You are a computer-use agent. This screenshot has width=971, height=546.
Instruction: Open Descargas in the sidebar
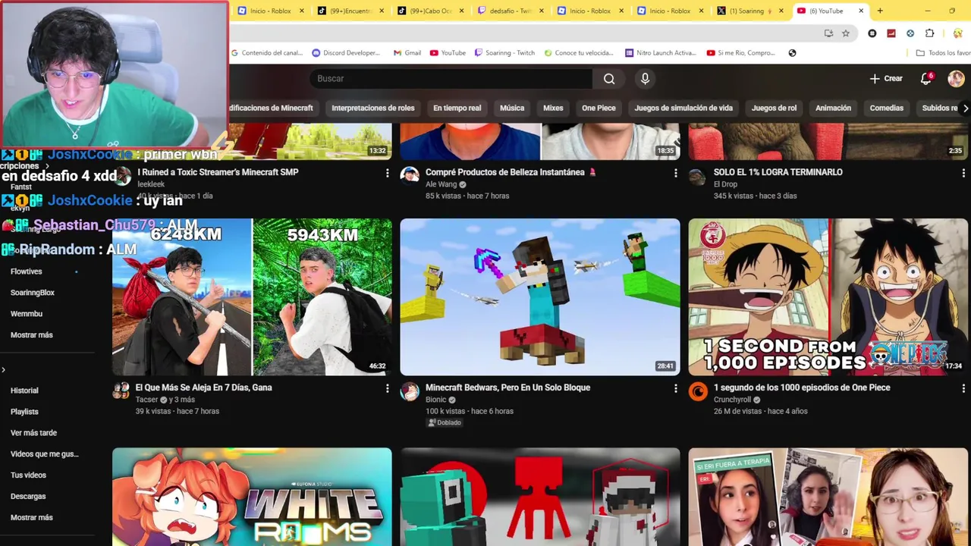pos(28,497)
